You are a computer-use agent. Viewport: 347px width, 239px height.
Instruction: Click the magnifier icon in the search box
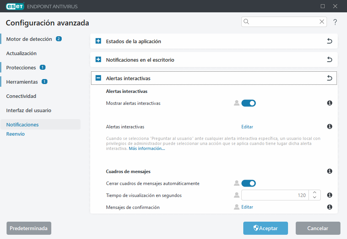[246, 22]
